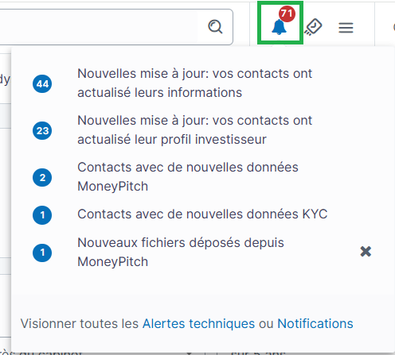Open contacts ont actualisé leurs informations notification
Screen dimensions: 395x355
point(194,83)
